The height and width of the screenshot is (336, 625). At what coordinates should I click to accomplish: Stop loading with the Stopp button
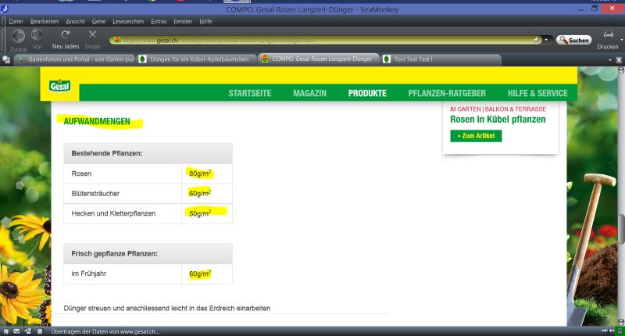coord(92,39)
